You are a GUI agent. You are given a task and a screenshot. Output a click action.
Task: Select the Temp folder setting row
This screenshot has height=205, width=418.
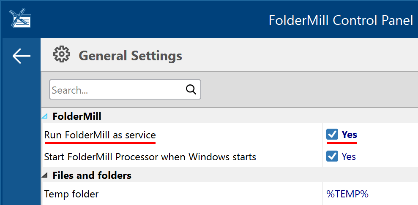(x=229, y=194)
